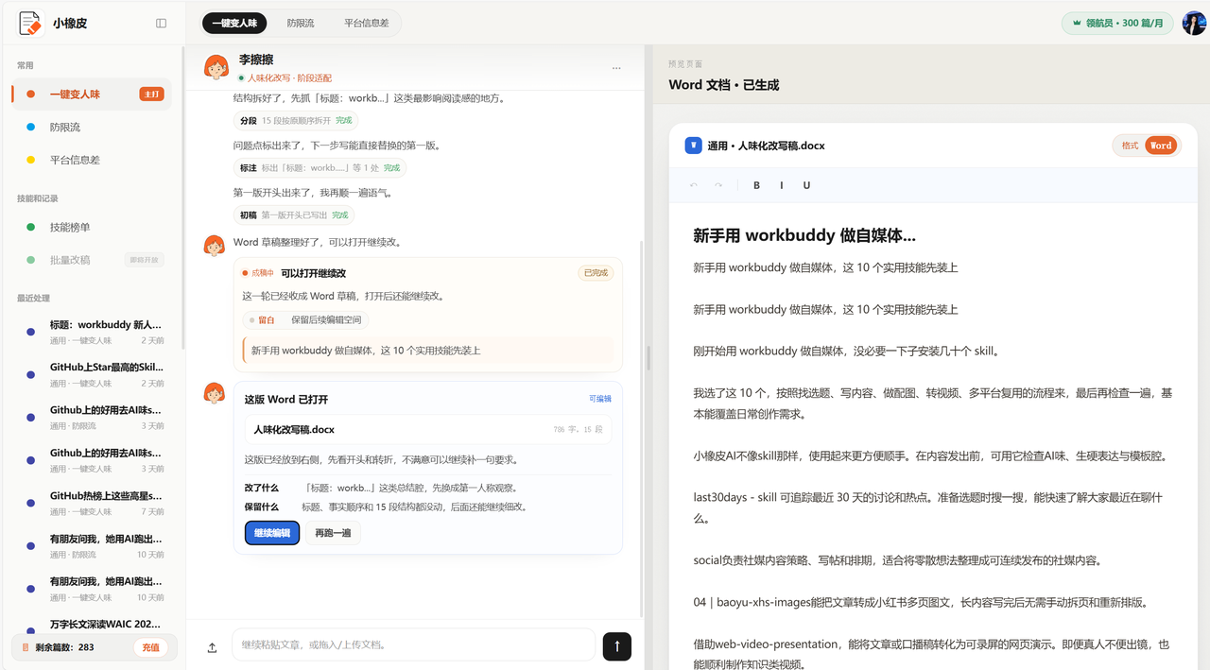
Task: Open recent item GitHub热榜上这些高星s...
Action: [x=92, y=503]
